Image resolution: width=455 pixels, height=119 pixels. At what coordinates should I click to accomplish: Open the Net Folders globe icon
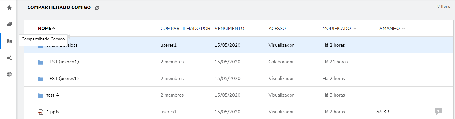tap(9, 74)
